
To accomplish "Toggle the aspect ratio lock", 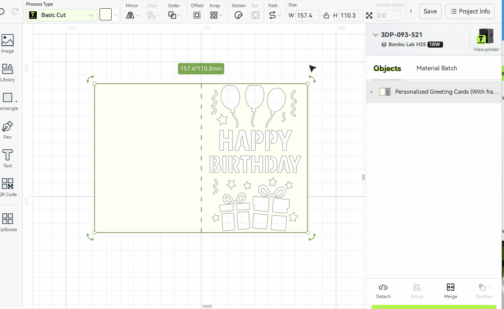I will [x=326, y=15].
